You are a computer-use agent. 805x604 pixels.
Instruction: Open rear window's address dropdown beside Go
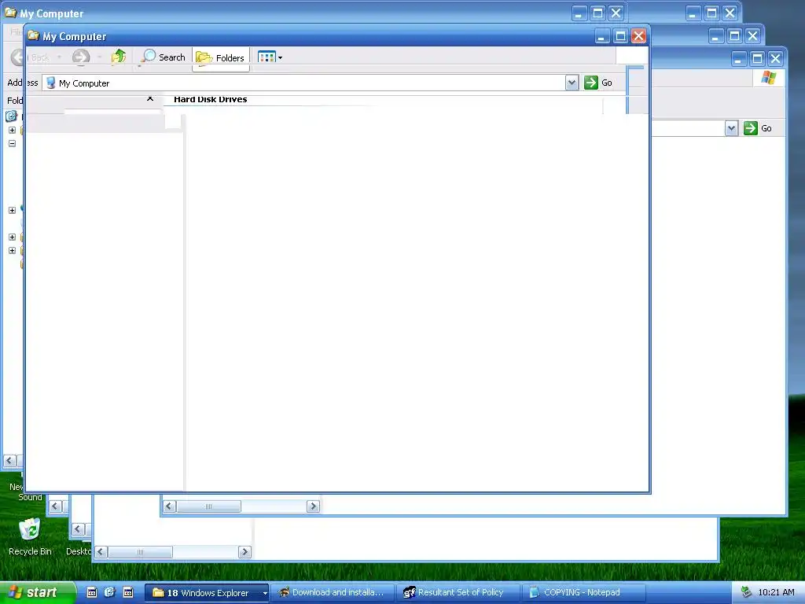click(731, 128)
